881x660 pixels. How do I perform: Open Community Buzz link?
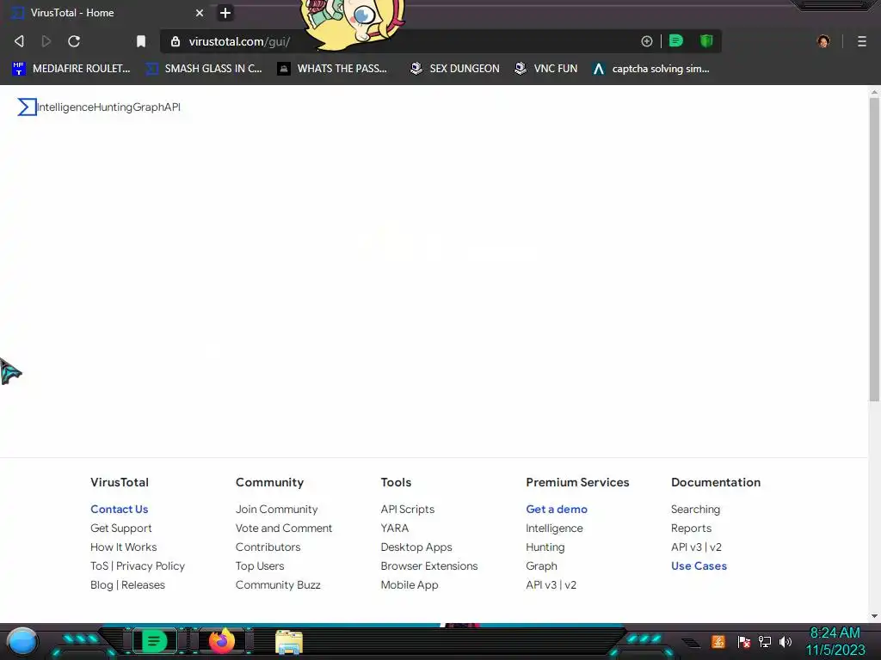tap(278, 584)
